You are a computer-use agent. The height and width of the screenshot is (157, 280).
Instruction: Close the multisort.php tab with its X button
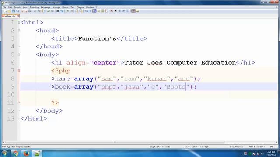[17, 16]
